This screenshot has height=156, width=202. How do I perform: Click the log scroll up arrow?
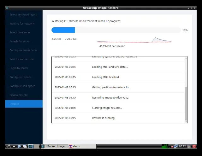tap(186, 58)
